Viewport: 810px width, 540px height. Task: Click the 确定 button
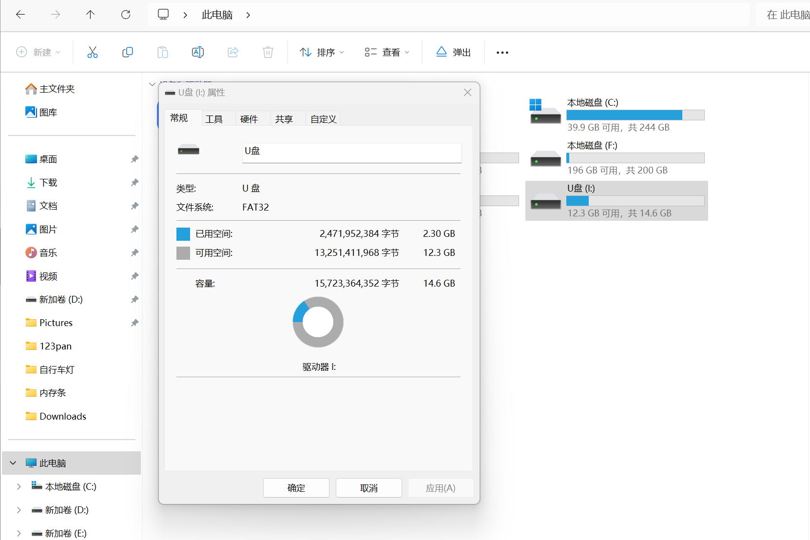point(296,488)
